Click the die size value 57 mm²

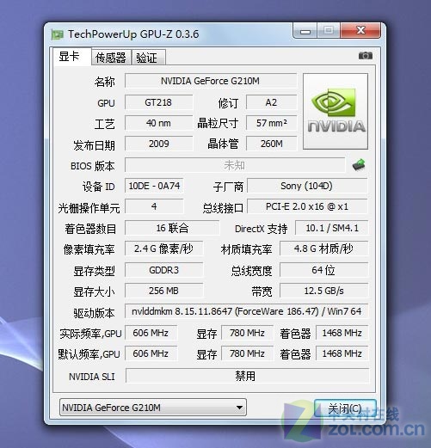[x=271, y=123]
